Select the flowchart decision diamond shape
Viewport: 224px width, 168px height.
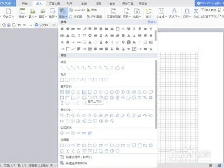click(73, 146)
